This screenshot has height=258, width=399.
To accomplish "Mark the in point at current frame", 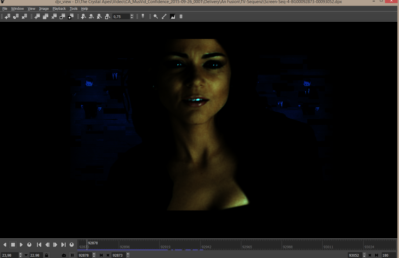I will [x=101, y=255].
